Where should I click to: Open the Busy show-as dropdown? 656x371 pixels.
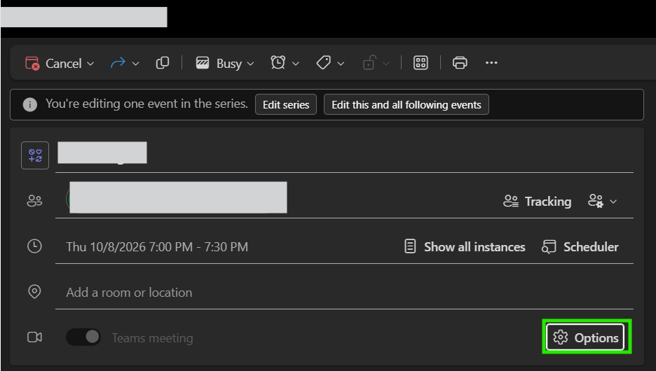[251, 64]
